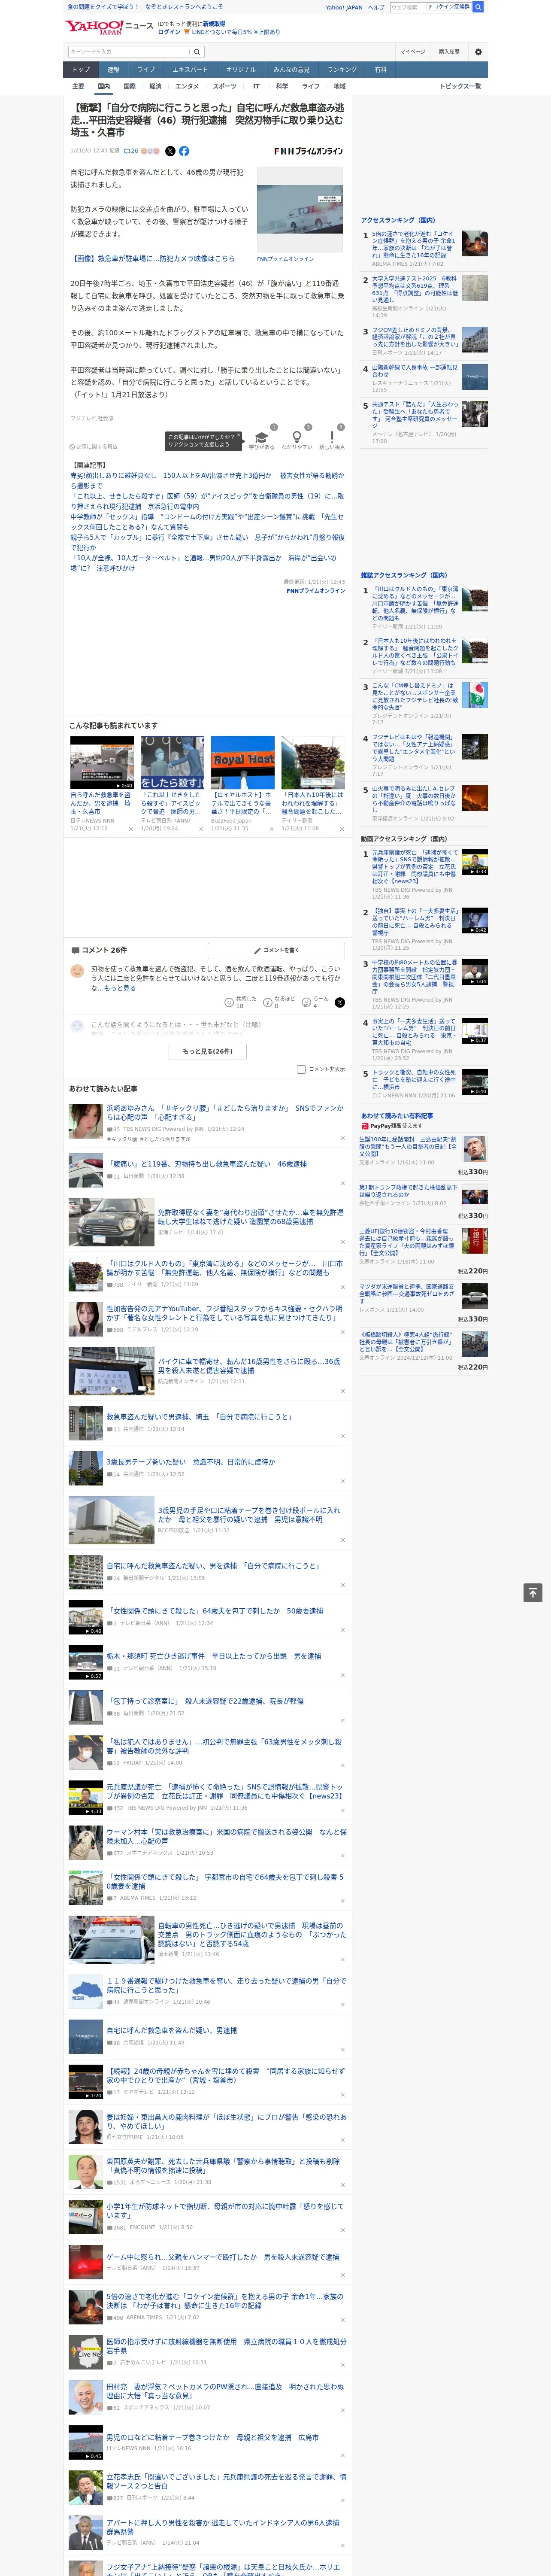Open article's security camera video thumbnail

point(300,209)
